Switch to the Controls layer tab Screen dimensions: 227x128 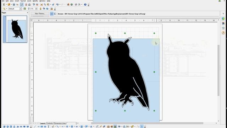(x=50, y=123)
